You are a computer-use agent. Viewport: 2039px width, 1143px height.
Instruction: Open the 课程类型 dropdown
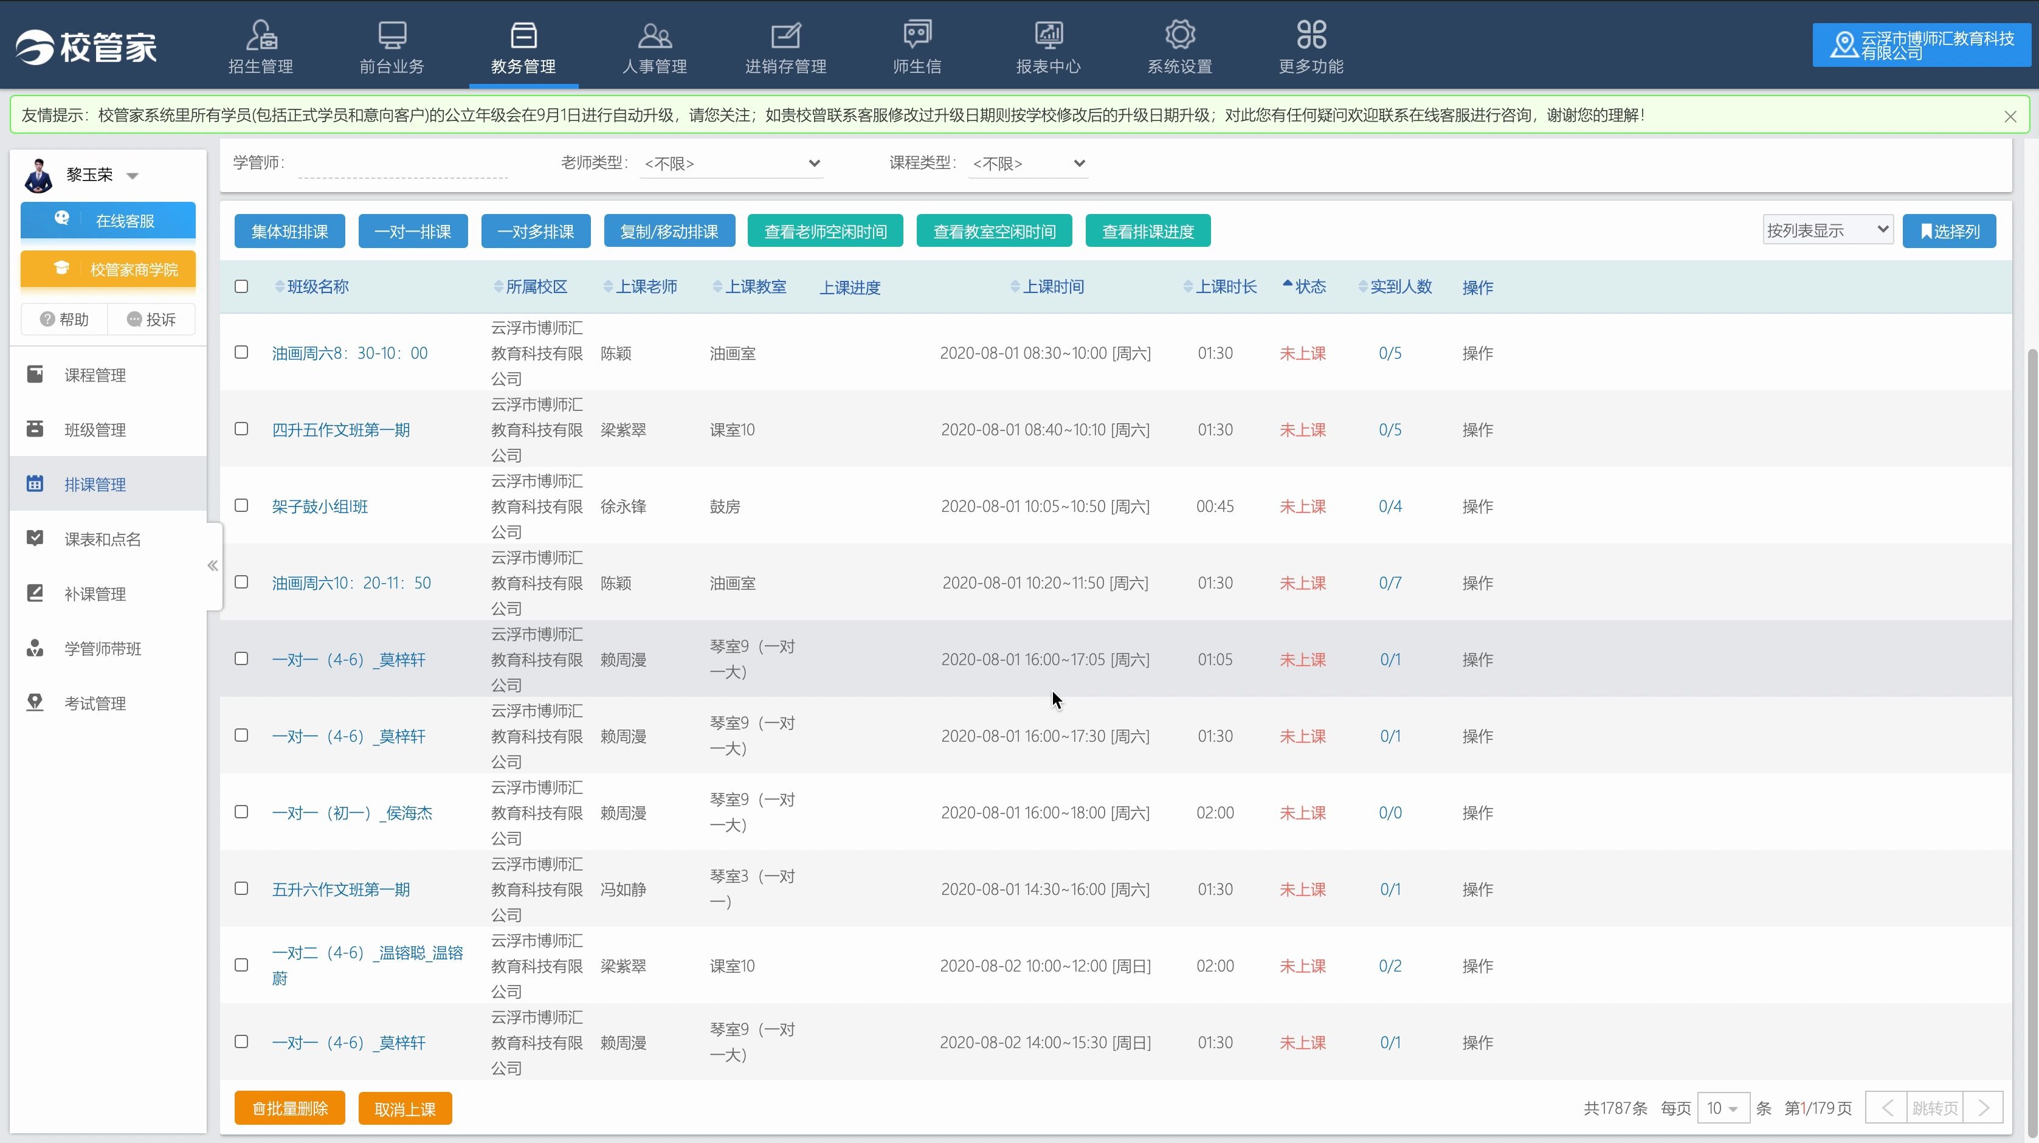tap(1027, 164)
